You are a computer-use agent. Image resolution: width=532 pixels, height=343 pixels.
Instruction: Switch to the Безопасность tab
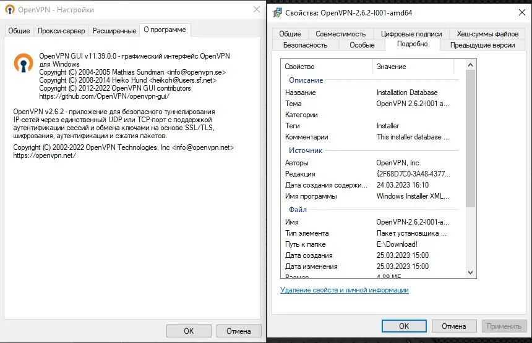(x=305, y=45)
